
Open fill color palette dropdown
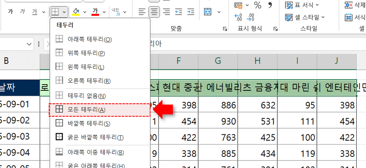pyautogui.click(x=85, y=12)
